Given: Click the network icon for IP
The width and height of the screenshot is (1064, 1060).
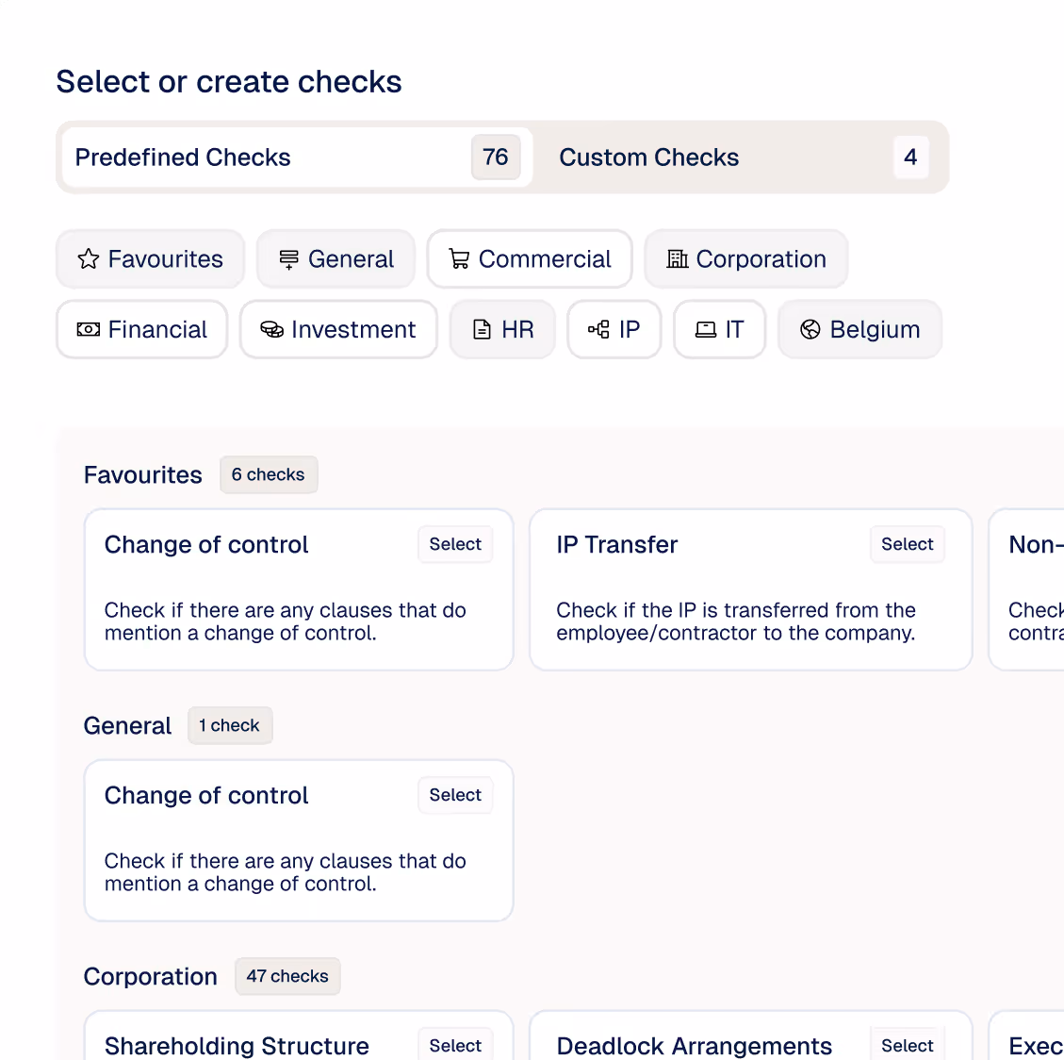Looking at the screenshot, I should 598,330.
